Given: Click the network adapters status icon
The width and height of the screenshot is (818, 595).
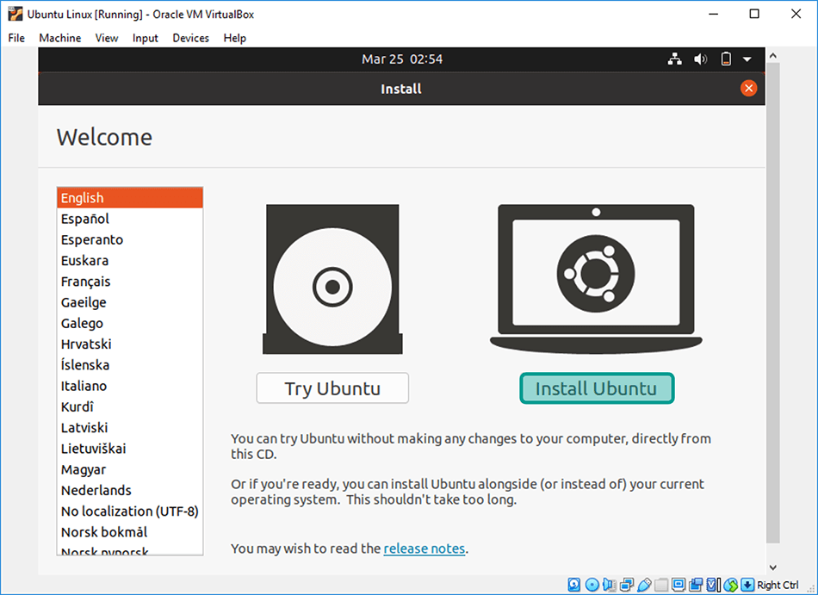Looking at the screenshot, I should [x=627, y=585].
